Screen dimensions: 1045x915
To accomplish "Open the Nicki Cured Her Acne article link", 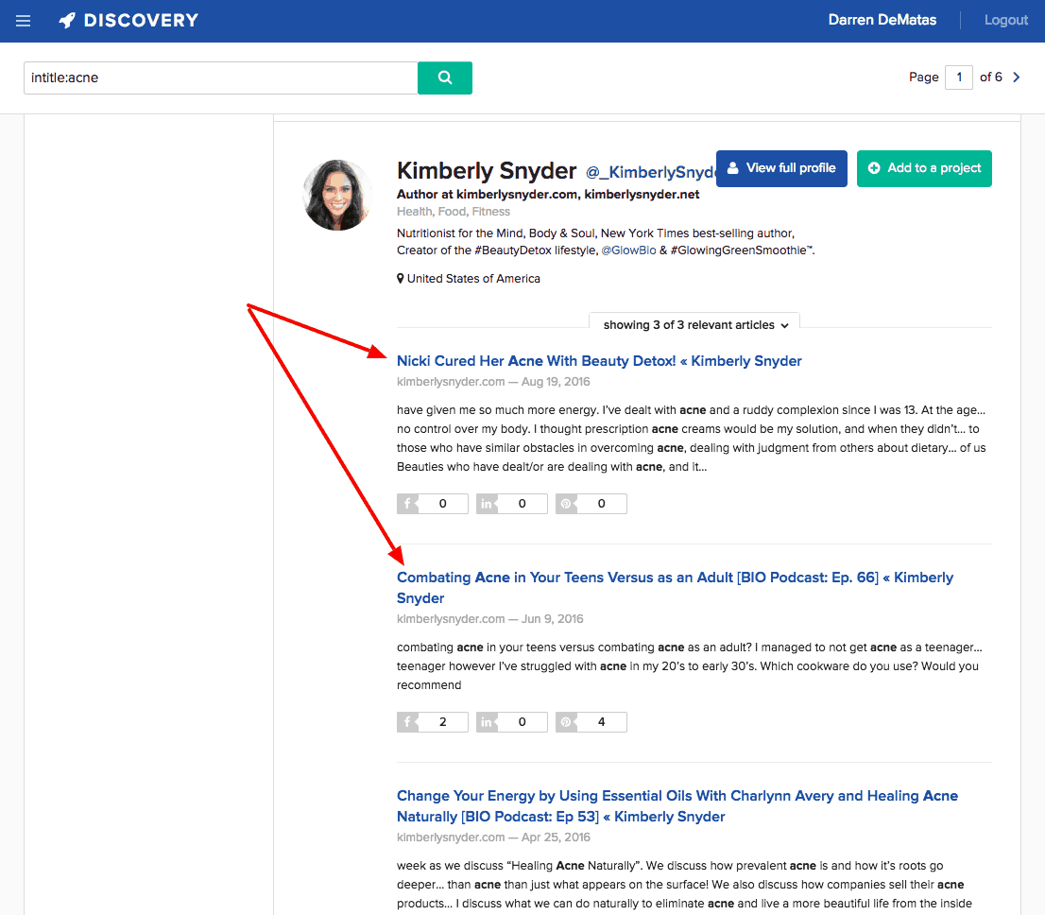I will click(598, 360).
